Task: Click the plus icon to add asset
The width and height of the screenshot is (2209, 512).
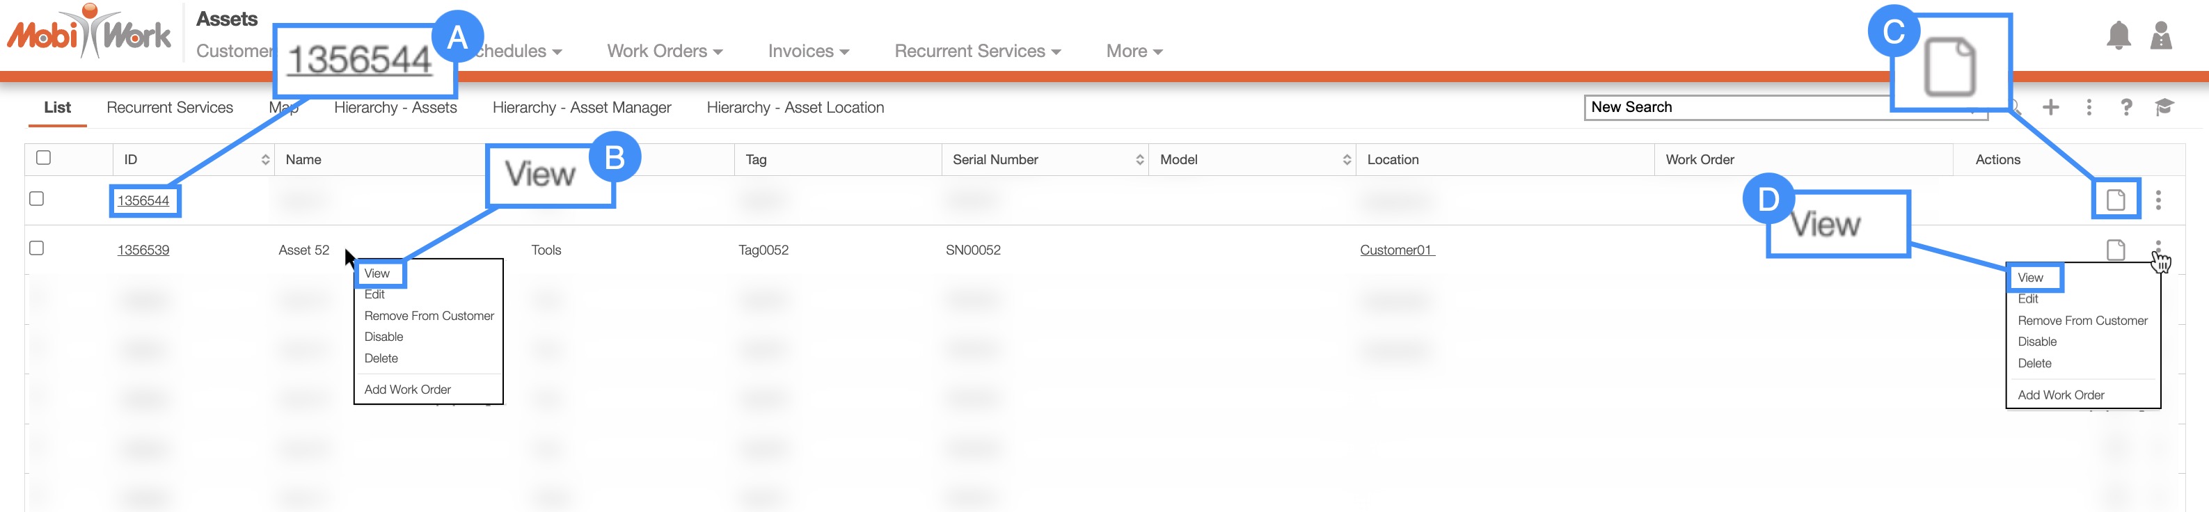Action: (2050, 107)
